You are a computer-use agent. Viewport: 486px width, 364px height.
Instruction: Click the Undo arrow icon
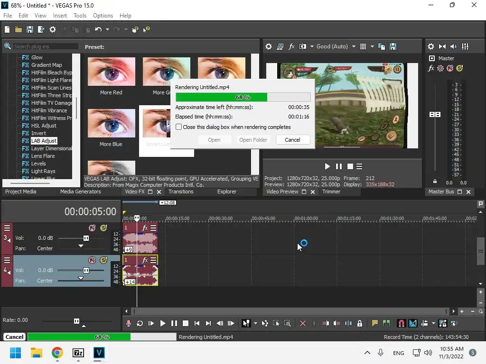(98, 29)
